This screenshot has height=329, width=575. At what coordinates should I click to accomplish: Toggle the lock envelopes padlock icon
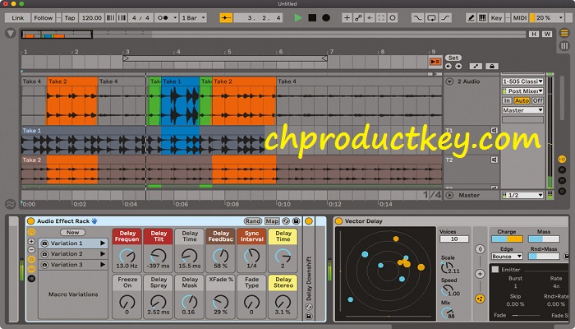tap(492, 67)
